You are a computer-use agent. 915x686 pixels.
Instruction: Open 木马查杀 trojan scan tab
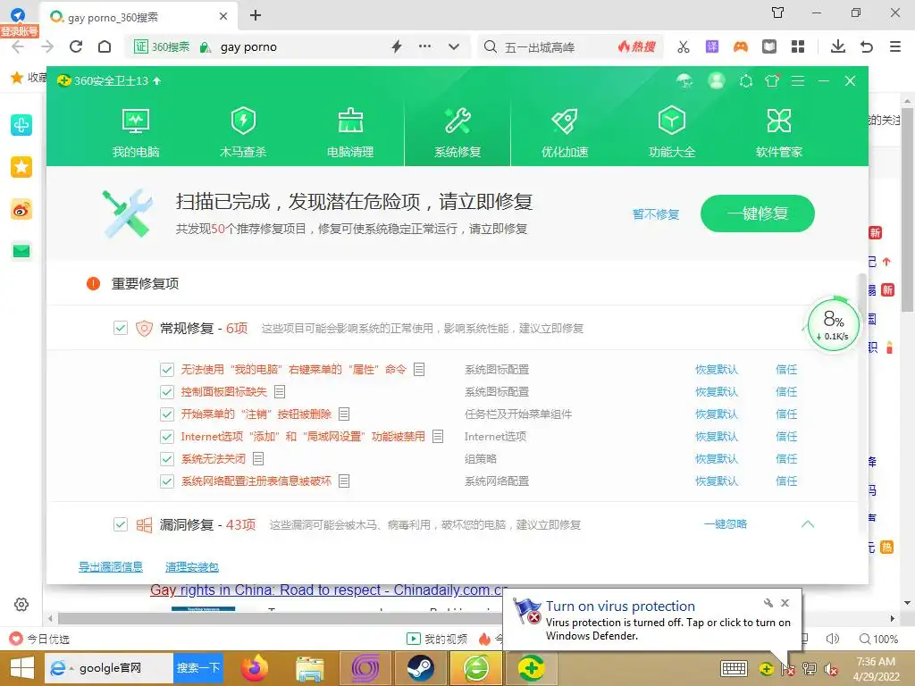click(x=243, y=132)
